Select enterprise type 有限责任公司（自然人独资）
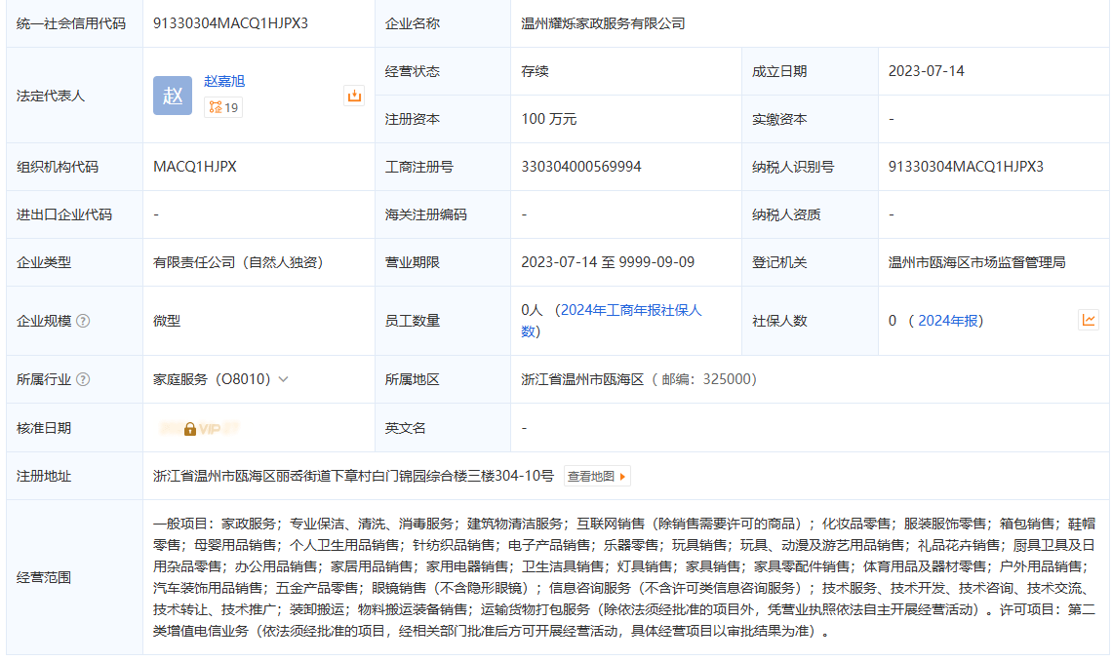The height and width of the screenshot is (661, 1112). [x=238, y=262]
